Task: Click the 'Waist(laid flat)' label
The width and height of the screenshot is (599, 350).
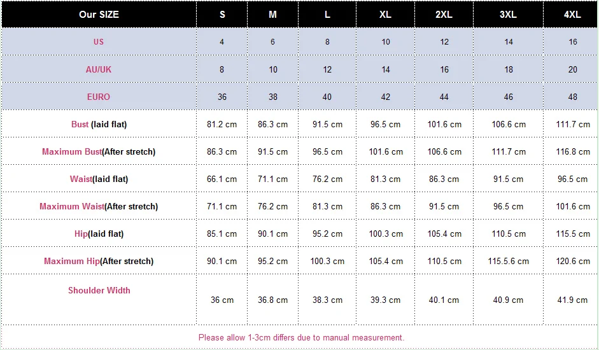Action: (99, 179)
